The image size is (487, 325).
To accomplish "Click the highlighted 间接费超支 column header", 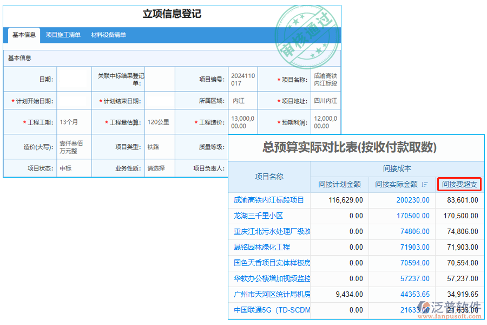I will click(x=459, y=184).
